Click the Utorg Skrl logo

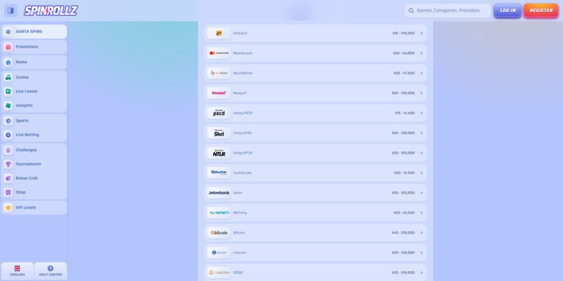[x=219, y=133]
